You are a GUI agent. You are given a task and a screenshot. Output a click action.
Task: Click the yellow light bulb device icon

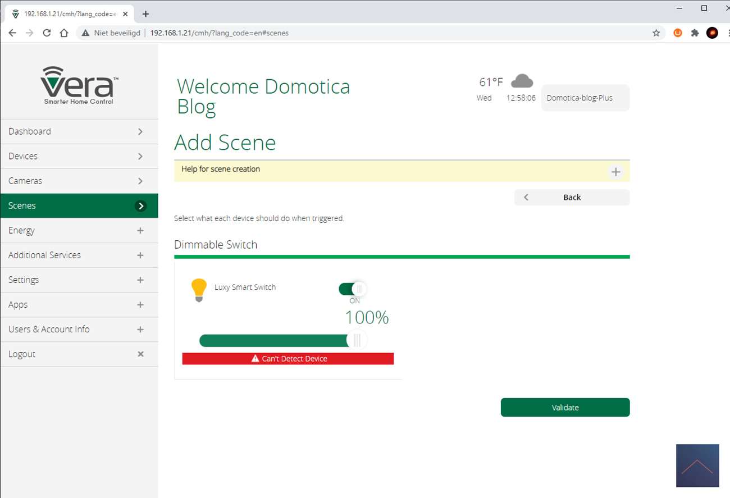click(x=199, y=290)
